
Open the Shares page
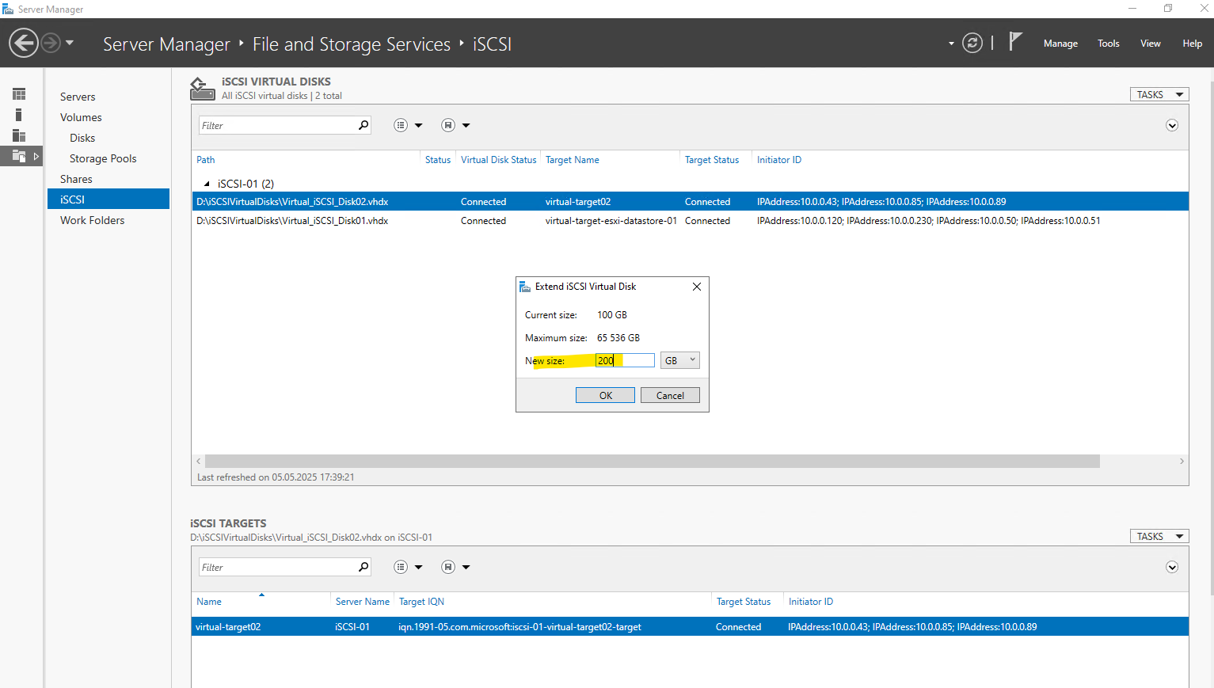coord(76,179)
